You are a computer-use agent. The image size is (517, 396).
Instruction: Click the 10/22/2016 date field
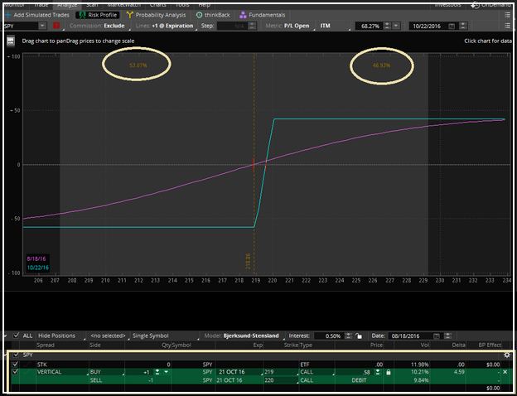[x=428, y=26]
